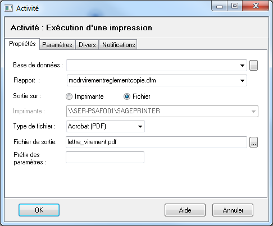Click the small button beside Base de données
273x226 pixels.
[x=253, y=66]
